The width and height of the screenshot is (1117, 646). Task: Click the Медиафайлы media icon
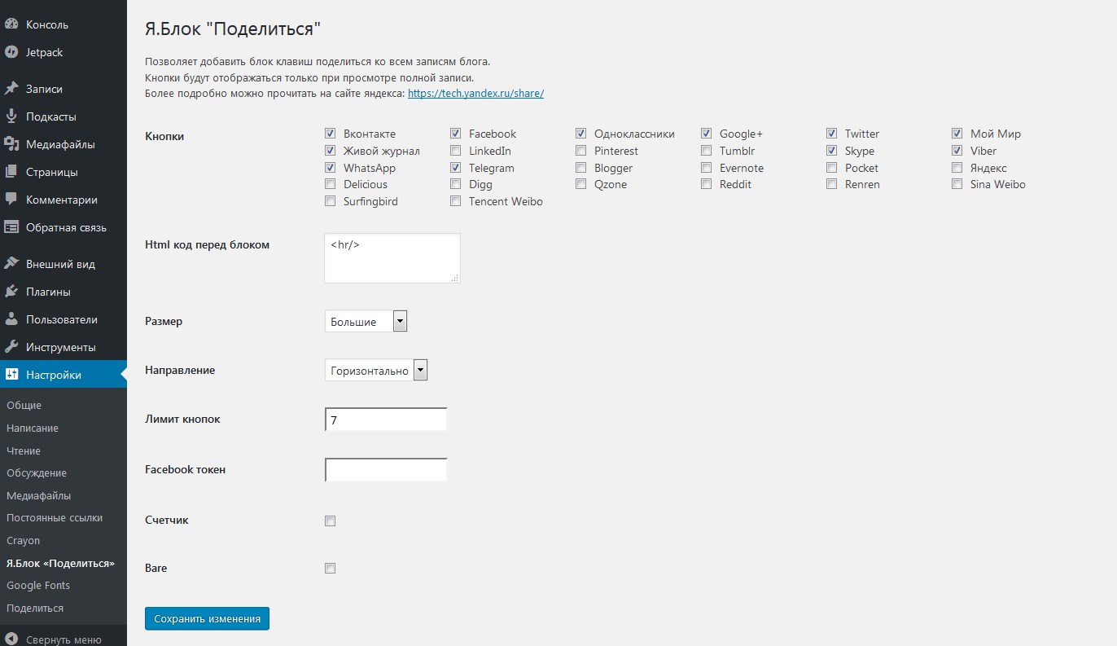[x=11, y=144]
